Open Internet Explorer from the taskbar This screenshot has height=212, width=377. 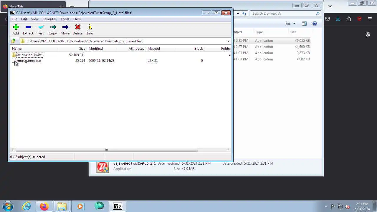(27, 206)
